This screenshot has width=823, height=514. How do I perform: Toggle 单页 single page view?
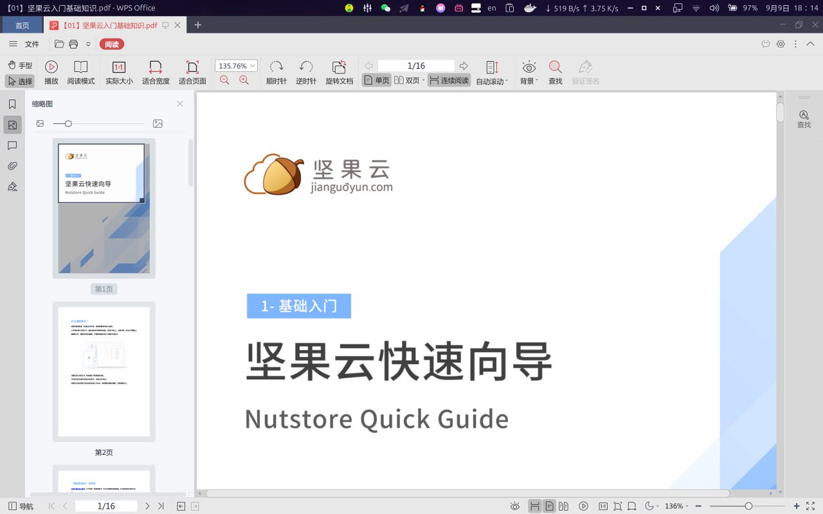(x=376, y=80)
